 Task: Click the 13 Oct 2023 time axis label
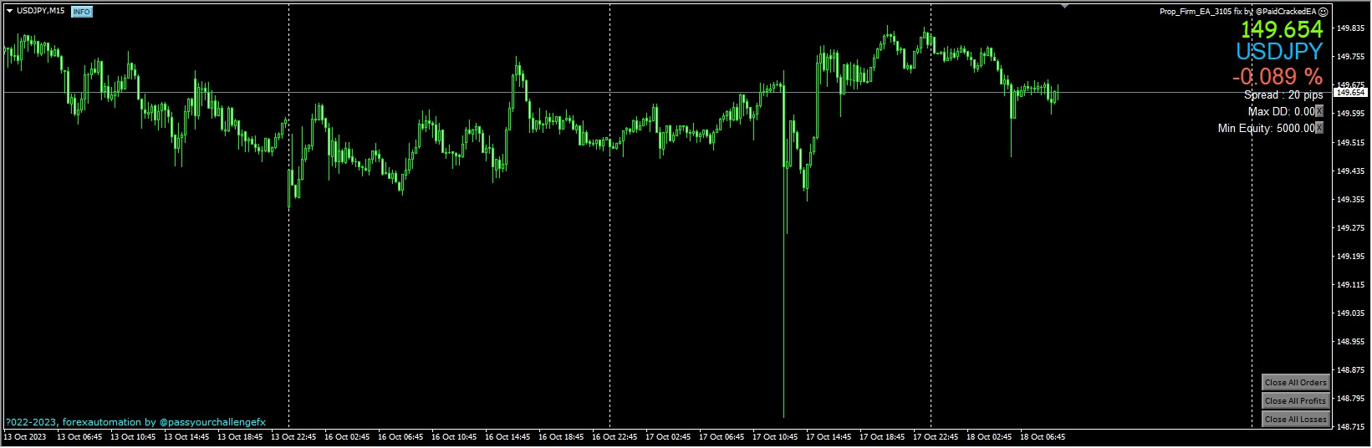25,437
